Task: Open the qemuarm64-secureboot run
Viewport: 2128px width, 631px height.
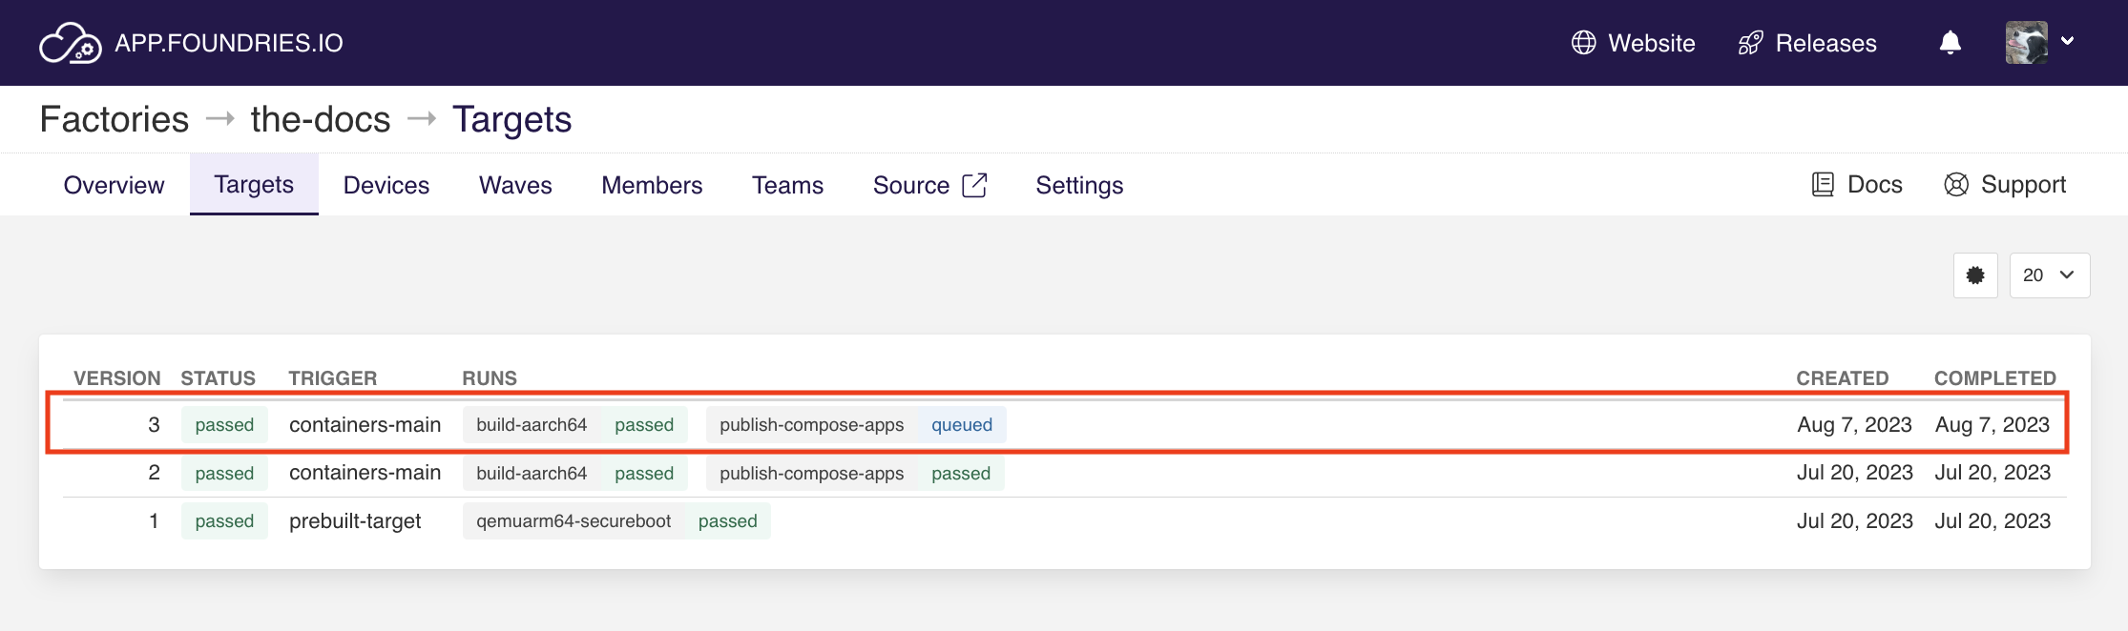Action: click(615, 521)
